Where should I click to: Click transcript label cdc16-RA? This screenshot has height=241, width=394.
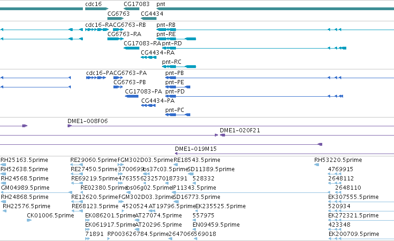coord(99,25)
